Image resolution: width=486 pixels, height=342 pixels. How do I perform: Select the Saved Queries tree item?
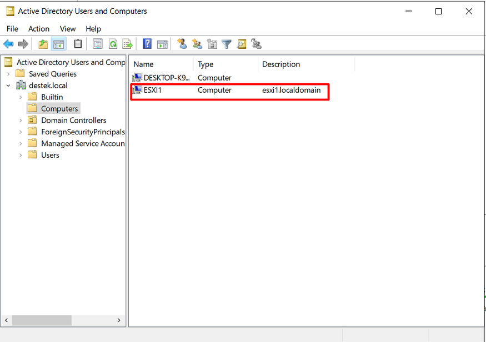[53, 74]
